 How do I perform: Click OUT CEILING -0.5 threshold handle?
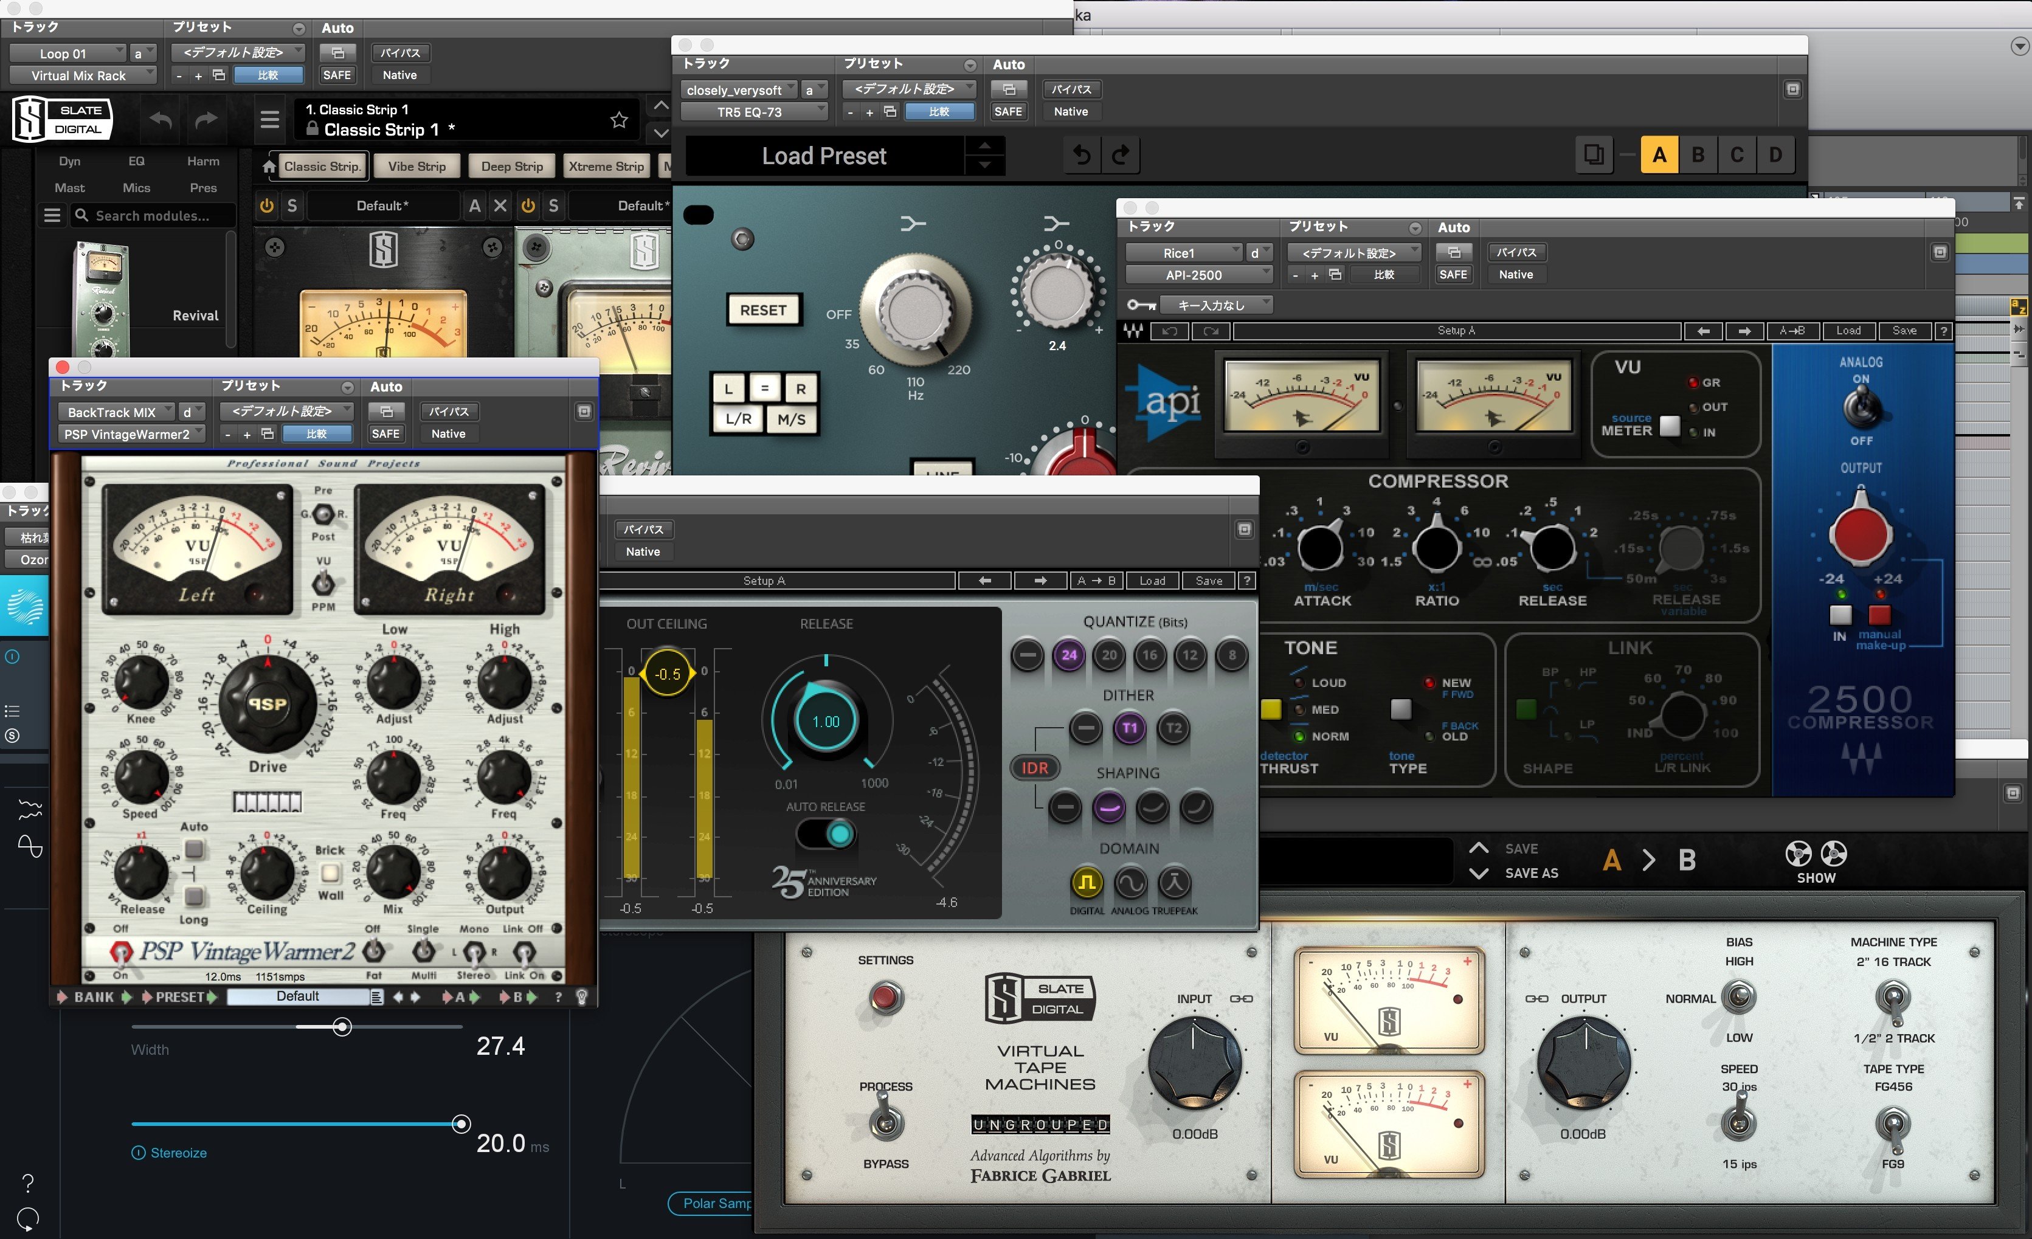[667, 674]
